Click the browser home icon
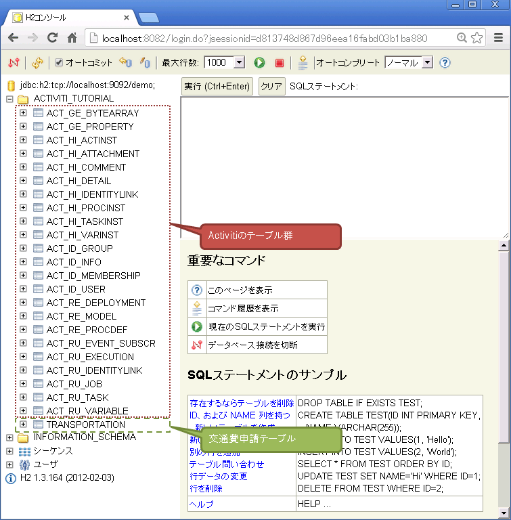 pos(72,37)
